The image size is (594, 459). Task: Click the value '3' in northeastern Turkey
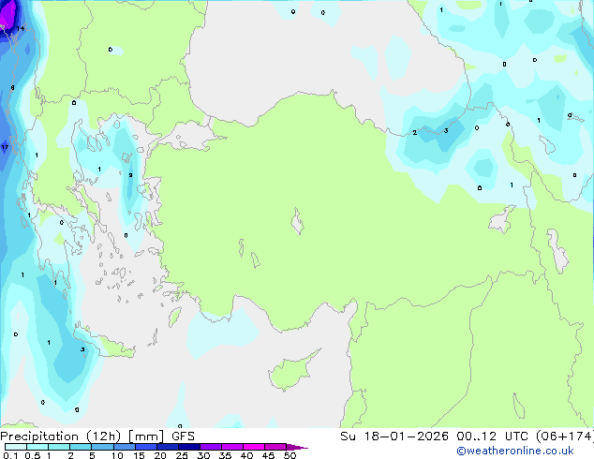coord(446,130)
